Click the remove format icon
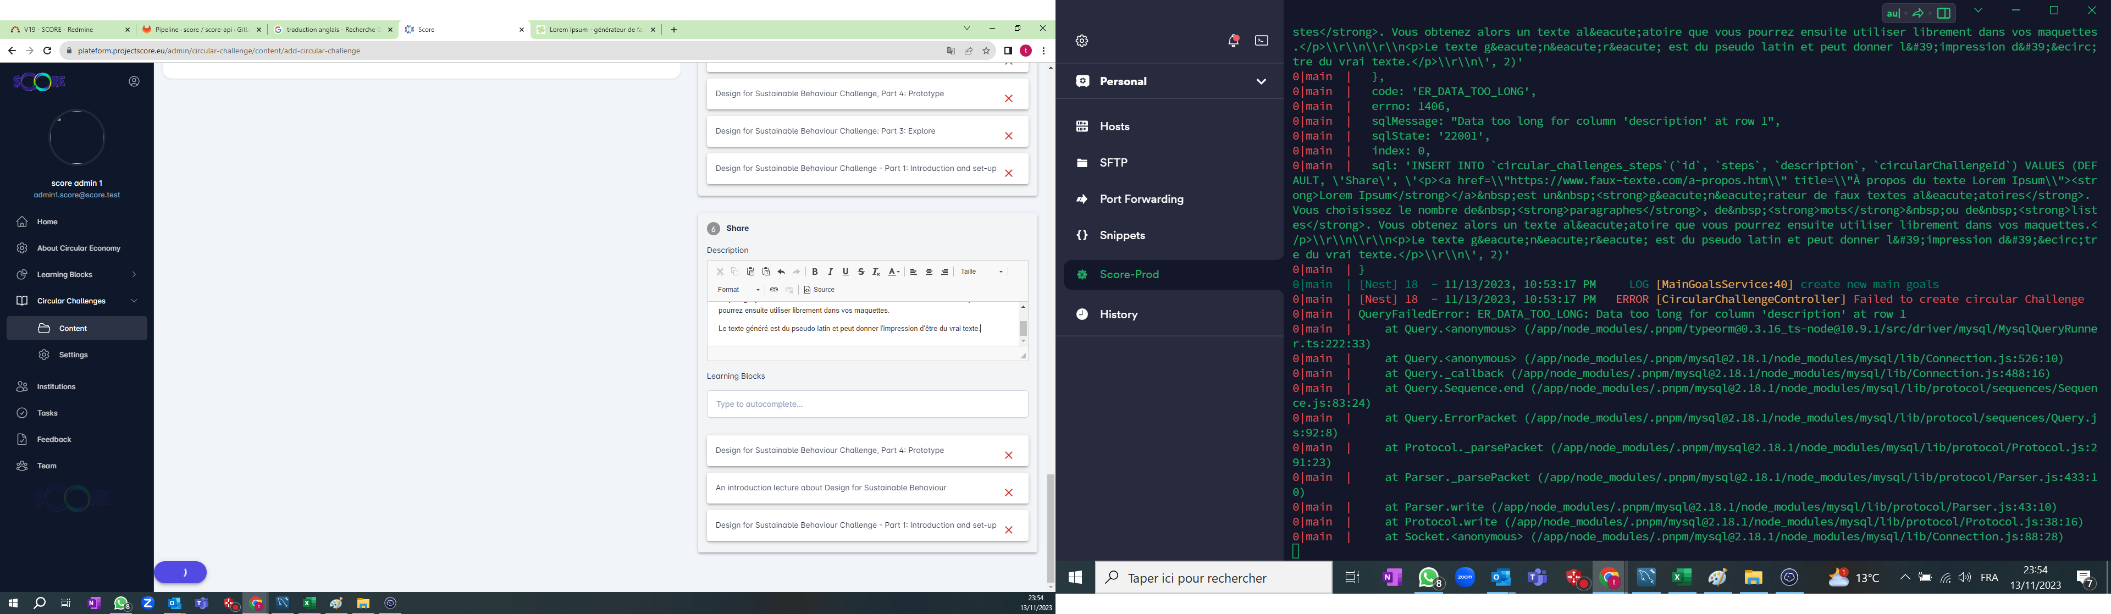Image resolution: width=2111 pixels, height=614 pixels. click(x=876, y=272)
